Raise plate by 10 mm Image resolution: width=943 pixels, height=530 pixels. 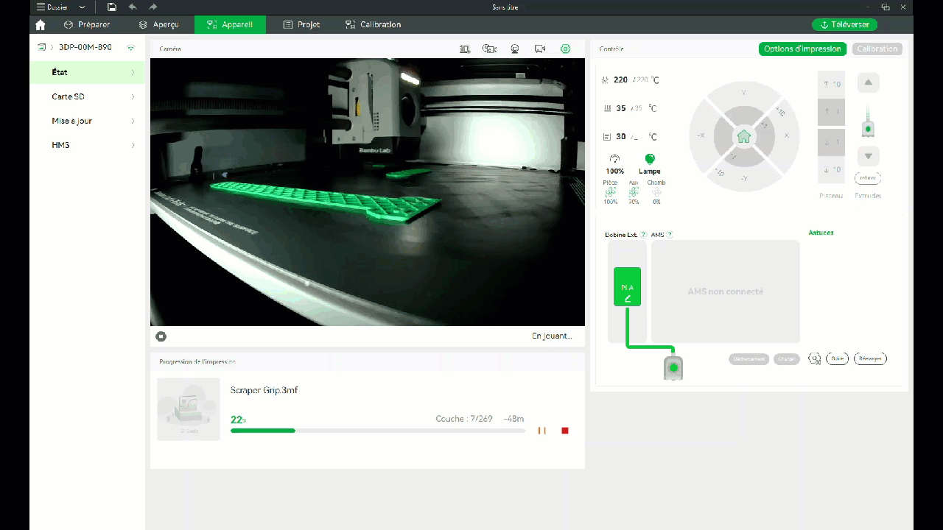click(831, 84)
